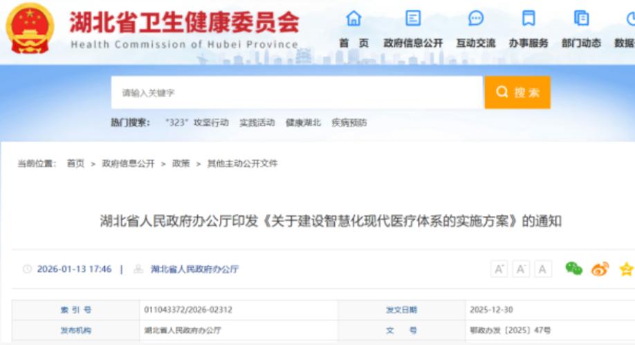This screenshot has width=635, height=345.
Task: Go to 政府信息公开 in the breadcrumb
Action: [x=129, y=164]
